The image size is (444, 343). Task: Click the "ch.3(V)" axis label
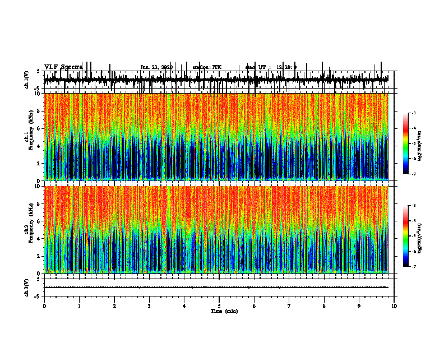(x=27, y=288)
